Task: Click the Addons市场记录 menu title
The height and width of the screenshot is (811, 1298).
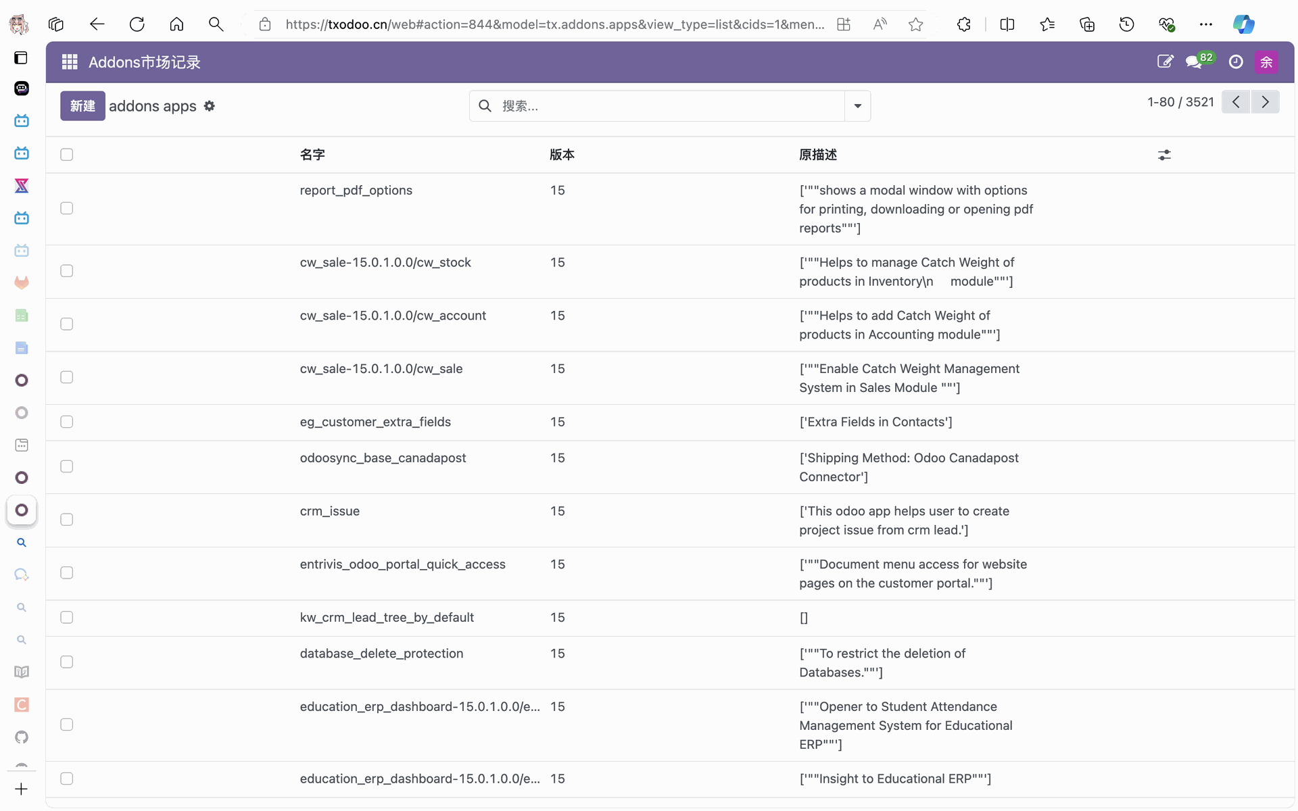Action: pyautogui.click(x=145, y=62)
